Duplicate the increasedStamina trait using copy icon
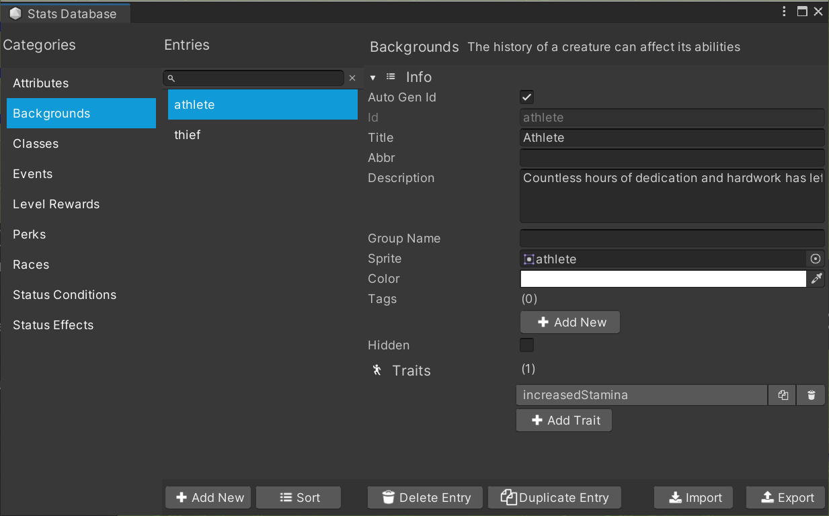 [x=783, y=395]
